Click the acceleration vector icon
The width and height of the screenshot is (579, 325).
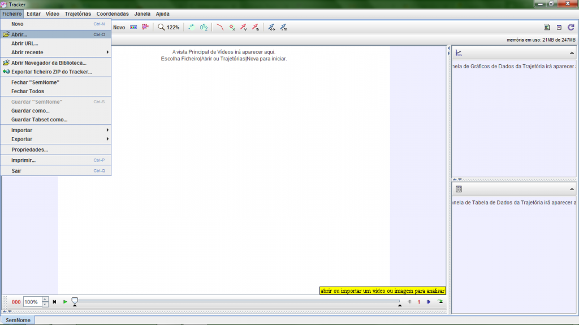click(256, 27)
